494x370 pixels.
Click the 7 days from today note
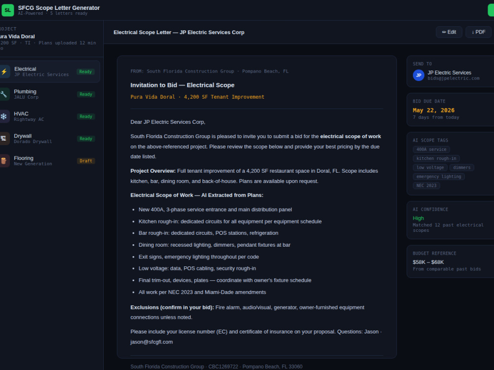point(436,117)
